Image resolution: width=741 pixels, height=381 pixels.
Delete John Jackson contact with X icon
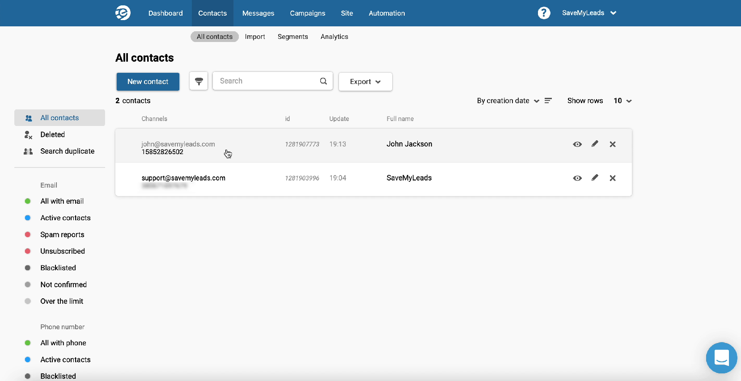click(613, 144)
